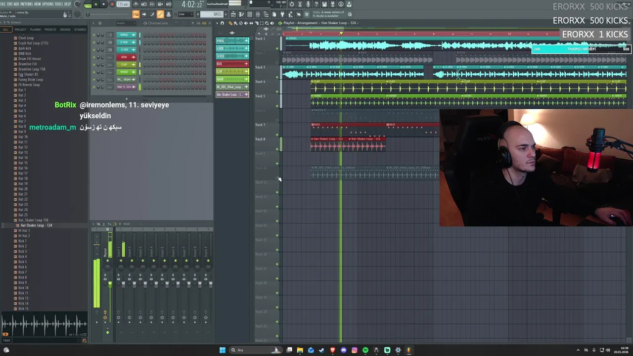Click the browser sample waveform preview

(44, 325)
